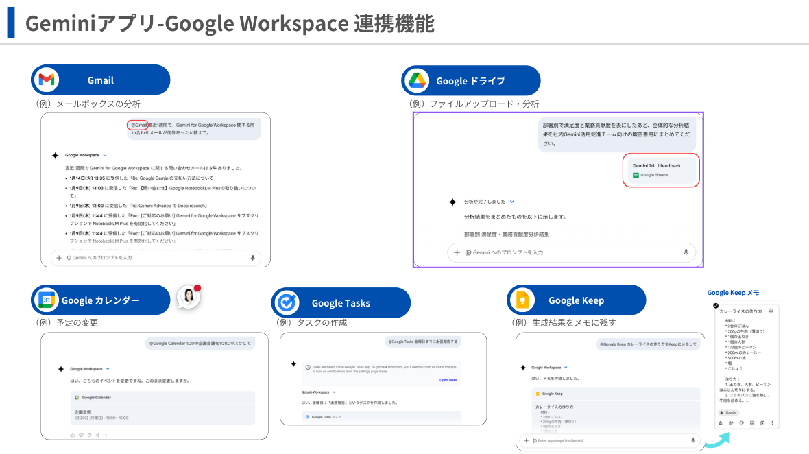Click the slide title Geminiアプリ-Google Workspace 連携機能
This screenshot has height=454, width=809.
pyautogui.click(x=230, y=23)
